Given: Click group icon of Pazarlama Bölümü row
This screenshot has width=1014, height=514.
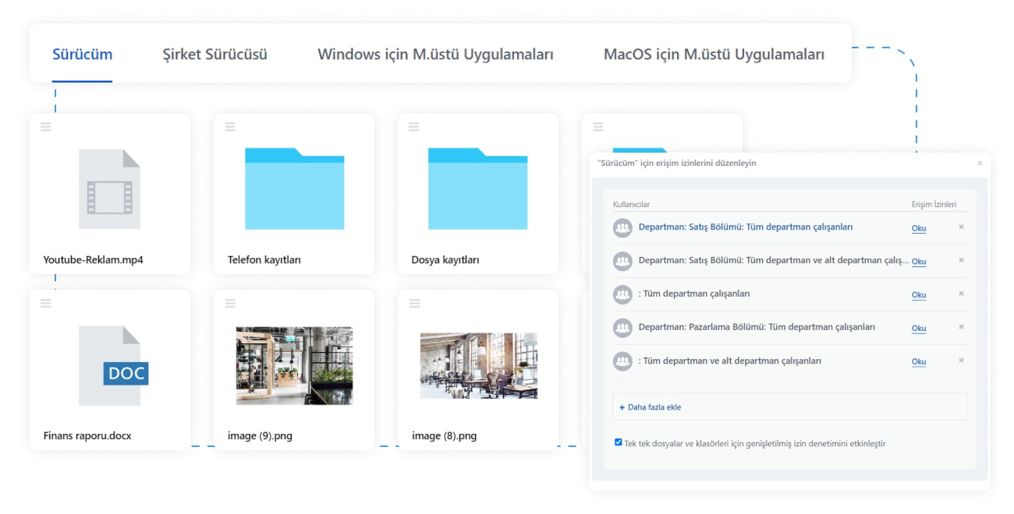Looking at the screenshot, I should pyautogui.click(x=622, y=328).
